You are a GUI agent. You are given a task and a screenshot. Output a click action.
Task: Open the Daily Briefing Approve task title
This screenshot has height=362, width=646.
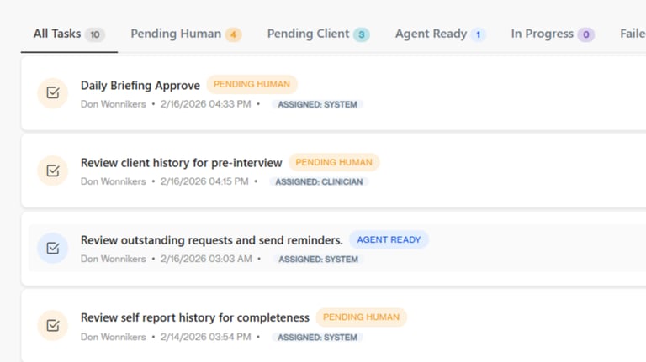click(x=140, y=85)
